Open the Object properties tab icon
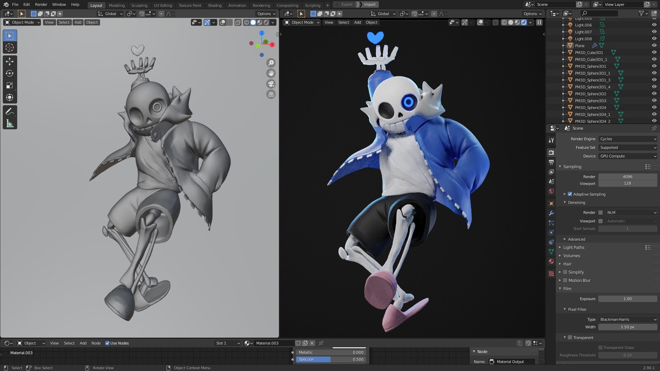This screenshot has width=660, height=371. point(551,204)
